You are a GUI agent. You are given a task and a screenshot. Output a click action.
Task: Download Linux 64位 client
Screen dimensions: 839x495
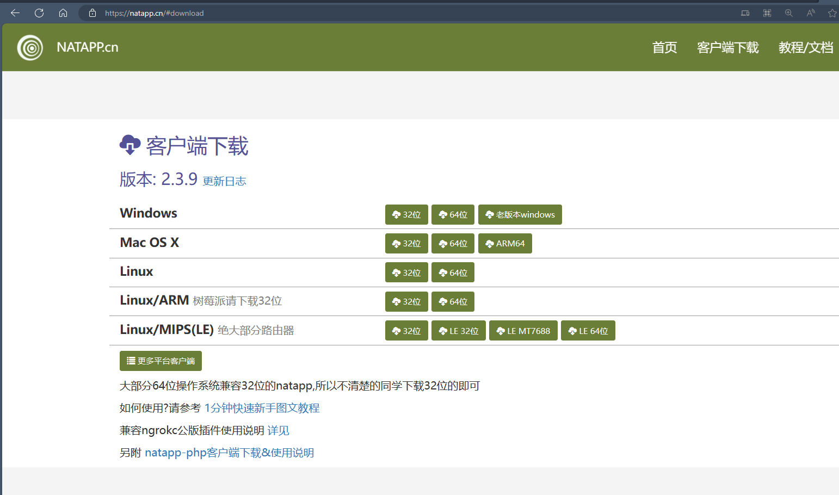453,273
